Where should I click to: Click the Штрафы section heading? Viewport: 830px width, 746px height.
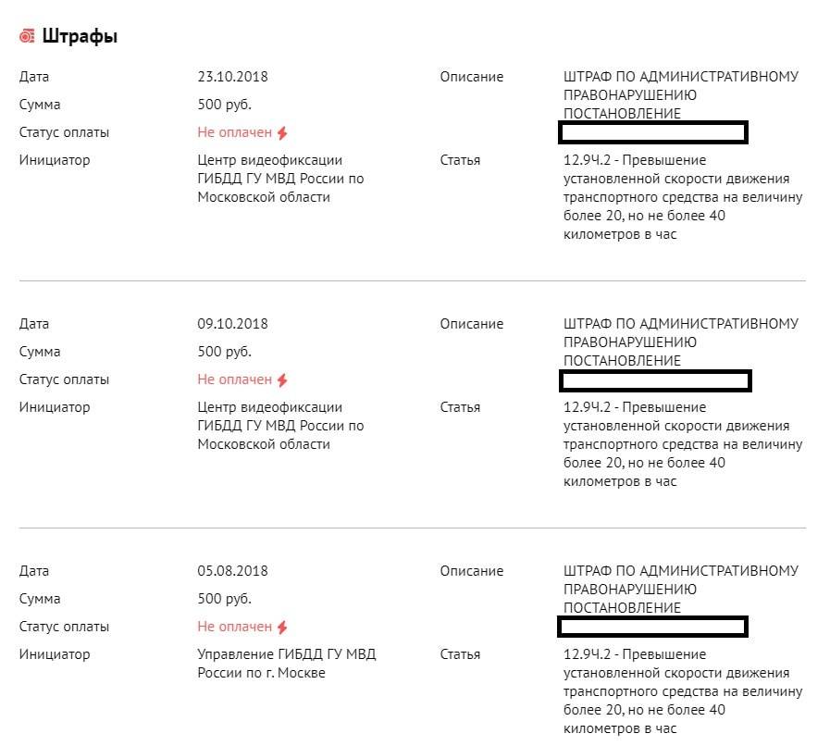[x=80, y=36]
